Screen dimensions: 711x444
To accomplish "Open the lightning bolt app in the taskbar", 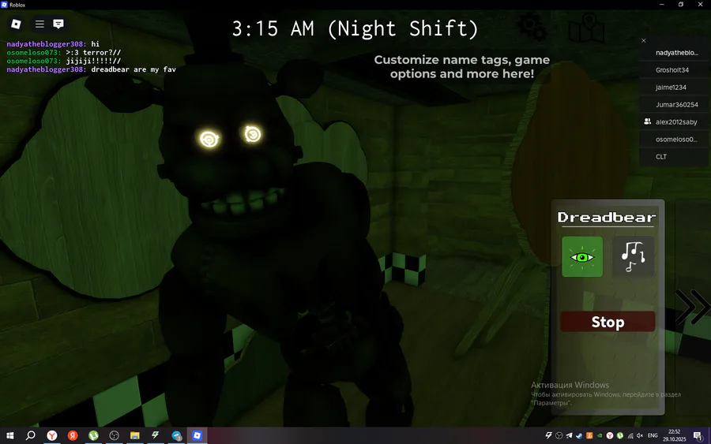I will [156, 435].
